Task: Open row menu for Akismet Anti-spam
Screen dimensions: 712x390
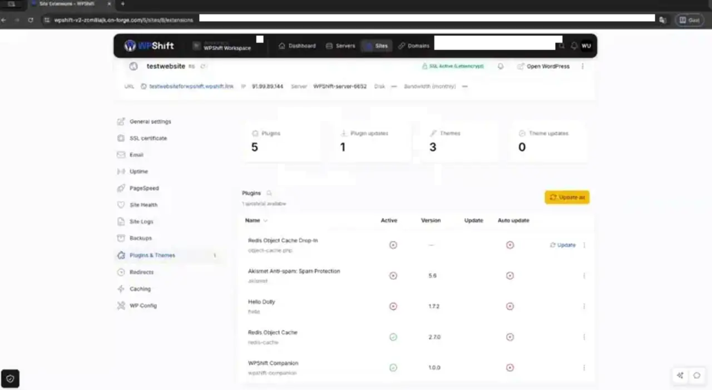Action: click(x=584, y=275)
